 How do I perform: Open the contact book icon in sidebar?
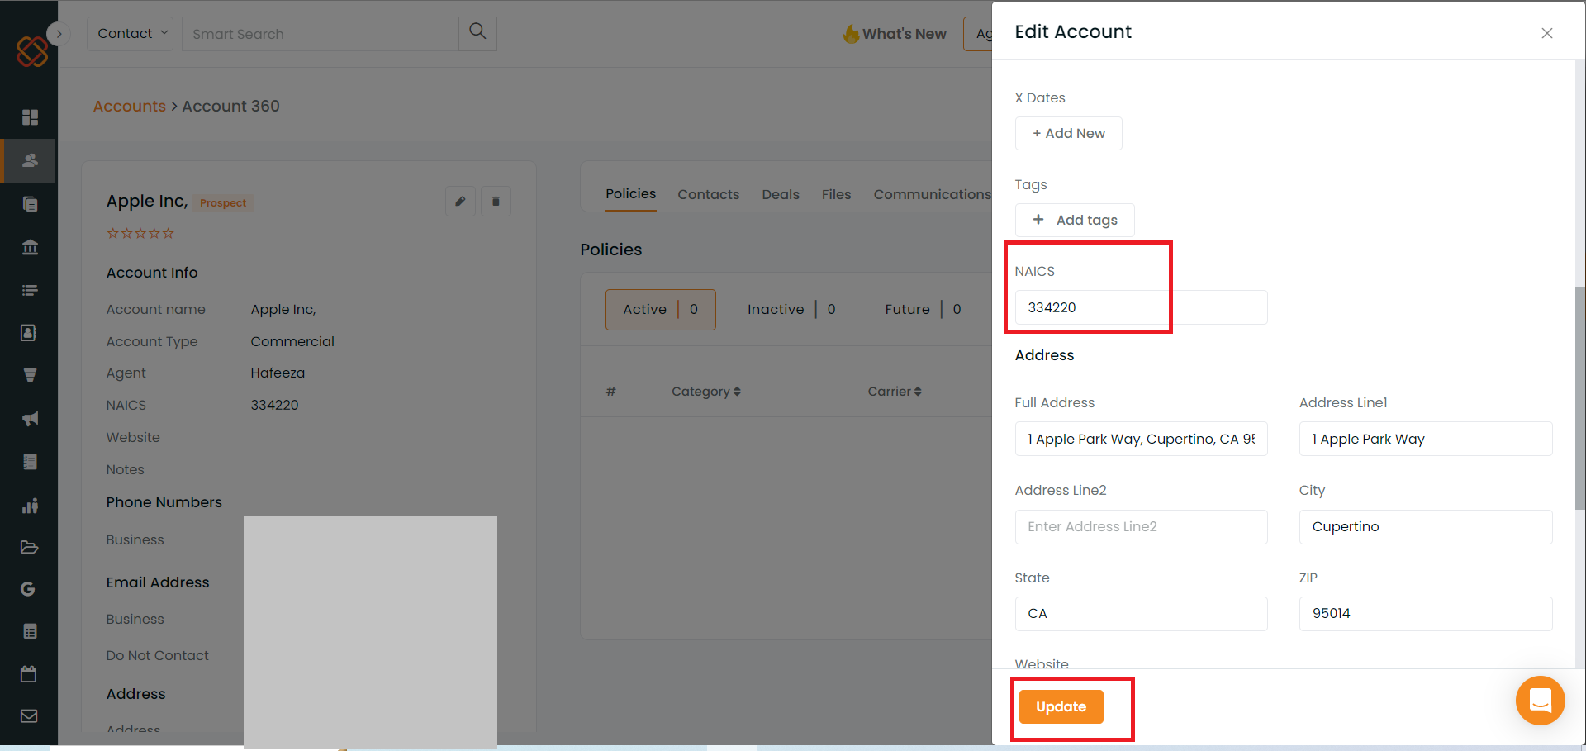(x=29, y=333)
